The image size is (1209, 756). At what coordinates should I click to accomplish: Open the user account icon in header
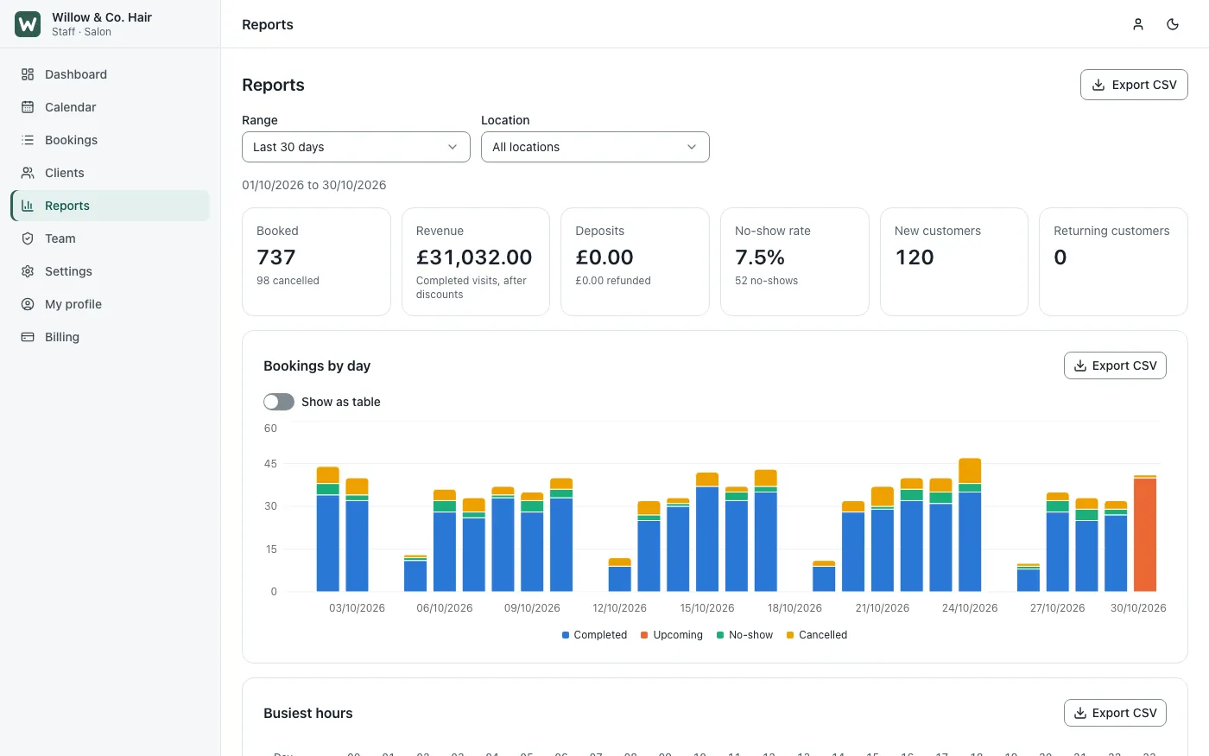[1138, 24]
